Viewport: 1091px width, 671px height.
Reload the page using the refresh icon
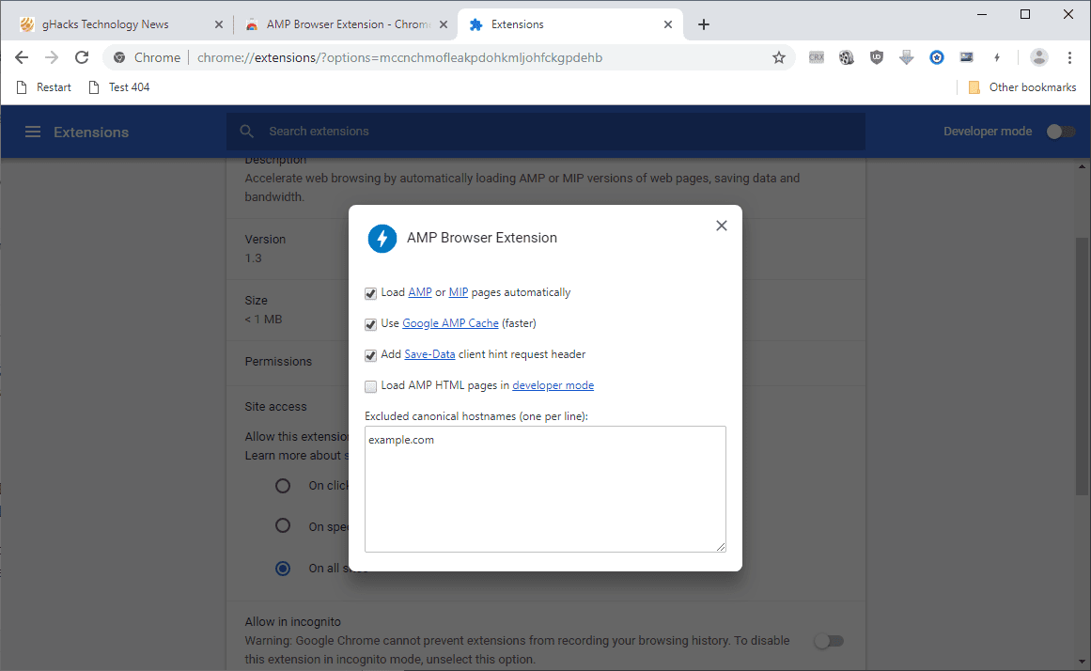click(82, 57)
